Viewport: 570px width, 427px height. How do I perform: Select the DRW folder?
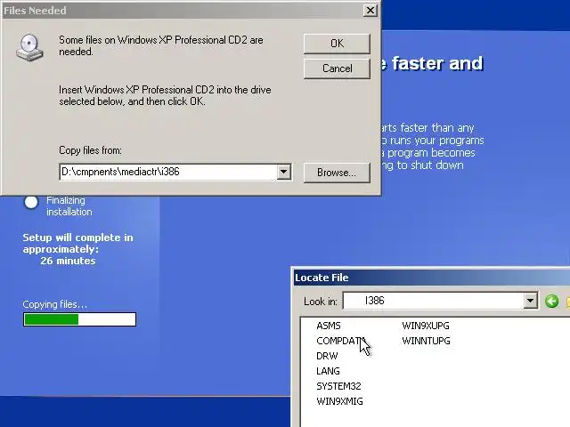(x=327, y=356)
